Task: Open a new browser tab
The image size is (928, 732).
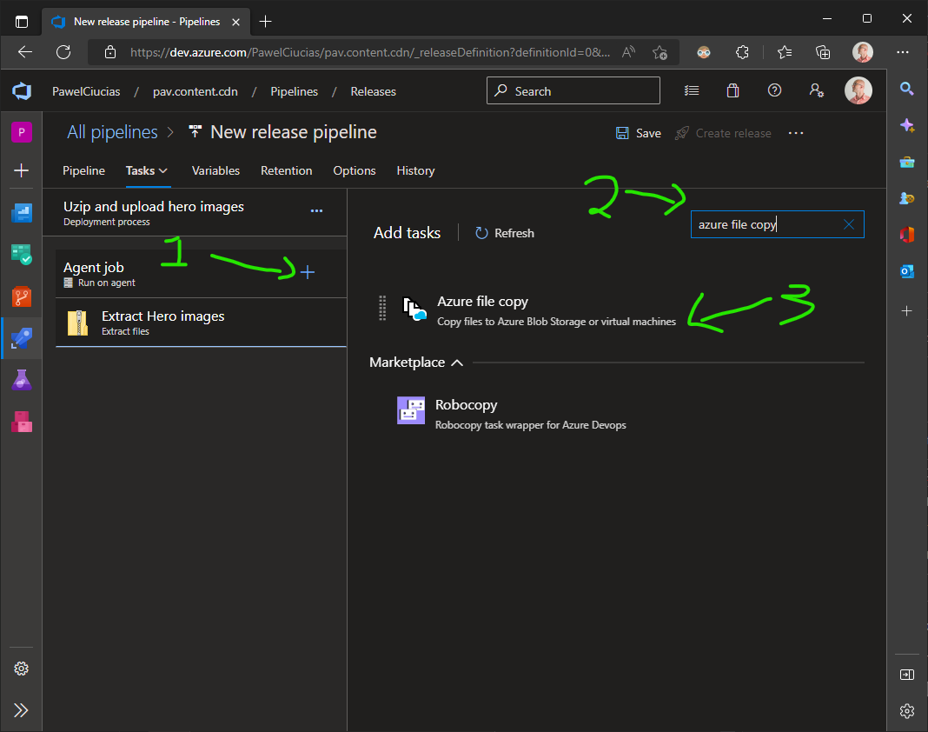Action: [x=266, y=22]
